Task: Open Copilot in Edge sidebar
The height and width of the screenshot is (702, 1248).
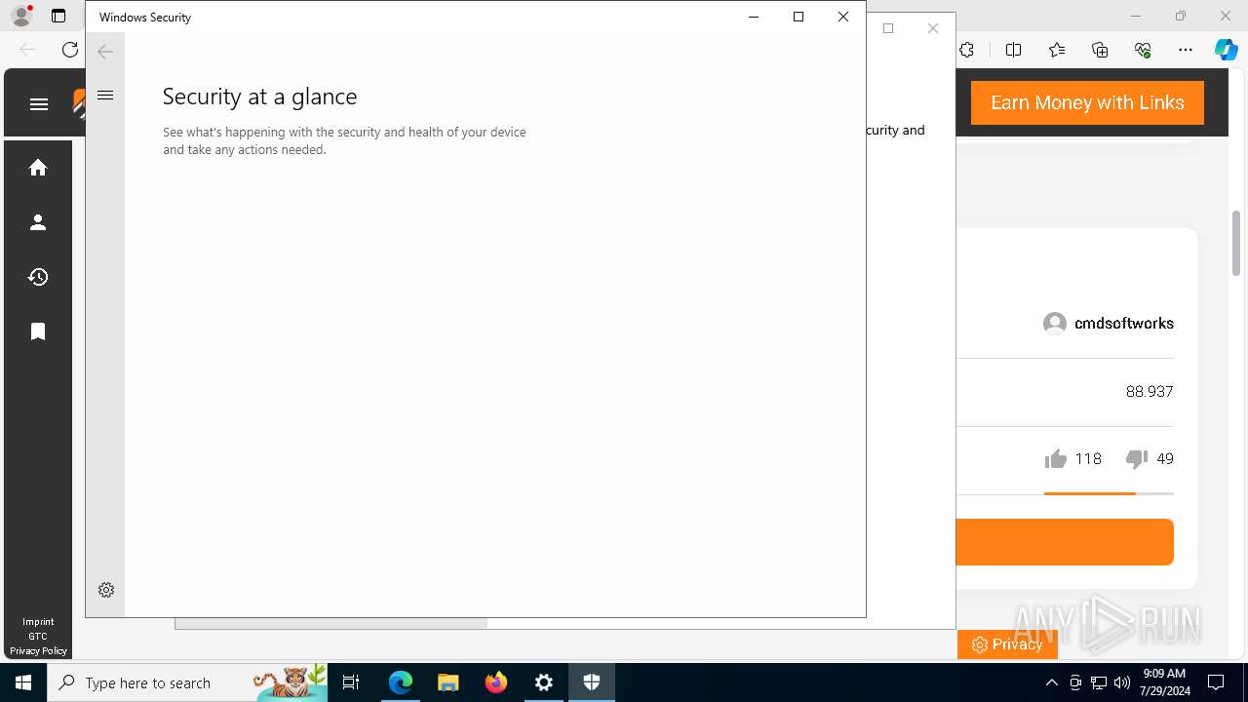Action: click(x=1227, y=50)
